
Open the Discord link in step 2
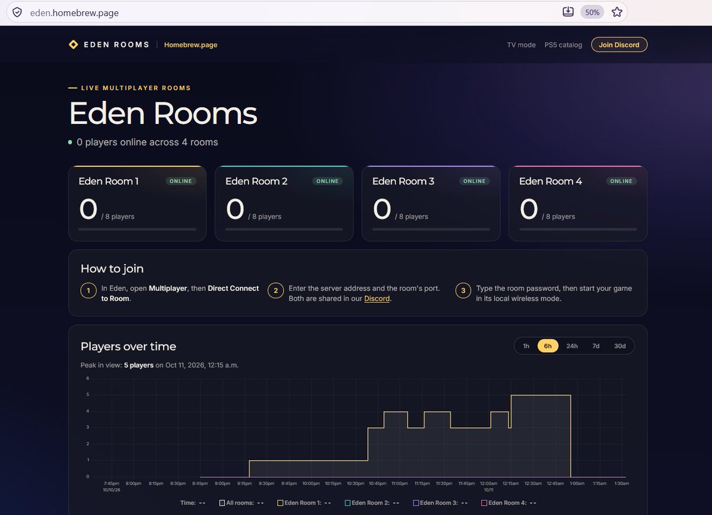tap(377, 298)
